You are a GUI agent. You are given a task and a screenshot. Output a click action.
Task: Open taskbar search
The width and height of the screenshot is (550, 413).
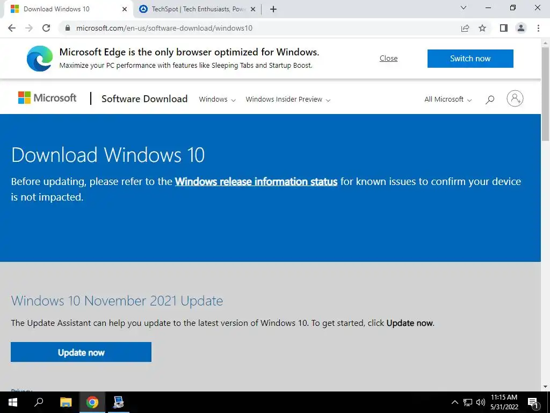tap(39, 402)
